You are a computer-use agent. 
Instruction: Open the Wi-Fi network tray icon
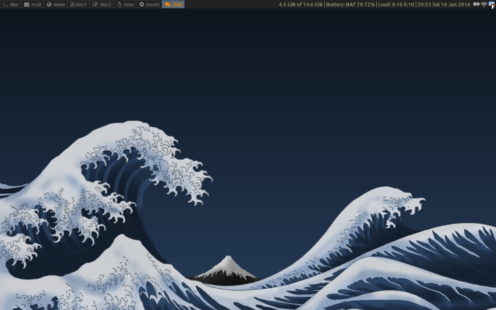[x=484, y=4]
